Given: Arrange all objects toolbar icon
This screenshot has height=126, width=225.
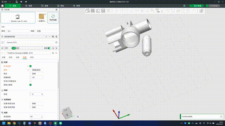Looking at the screenshot, I should coord(103,11).
